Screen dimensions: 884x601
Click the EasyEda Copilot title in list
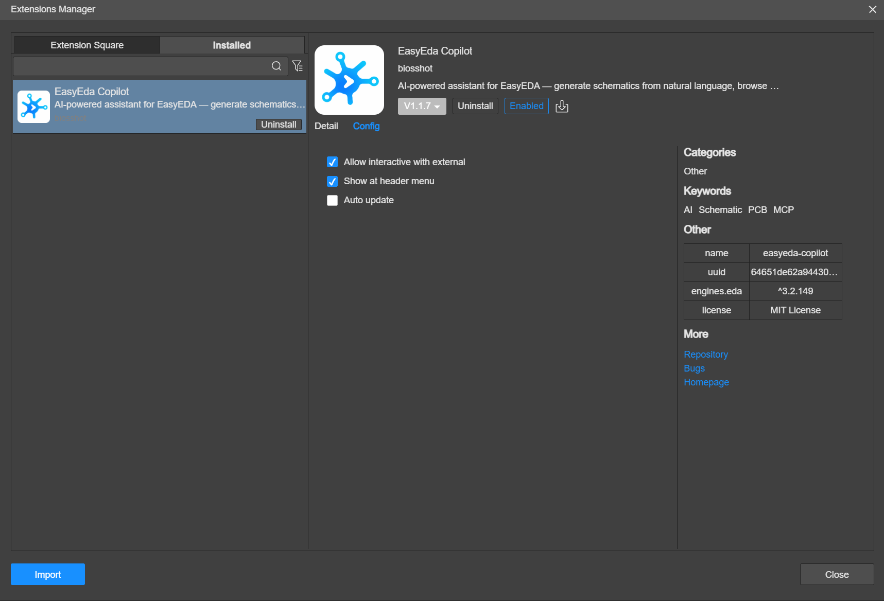[92, 92]
